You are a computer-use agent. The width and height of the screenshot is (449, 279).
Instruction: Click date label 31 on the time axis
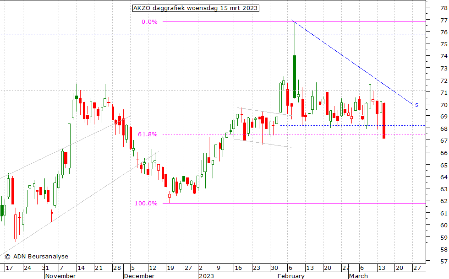45,268
